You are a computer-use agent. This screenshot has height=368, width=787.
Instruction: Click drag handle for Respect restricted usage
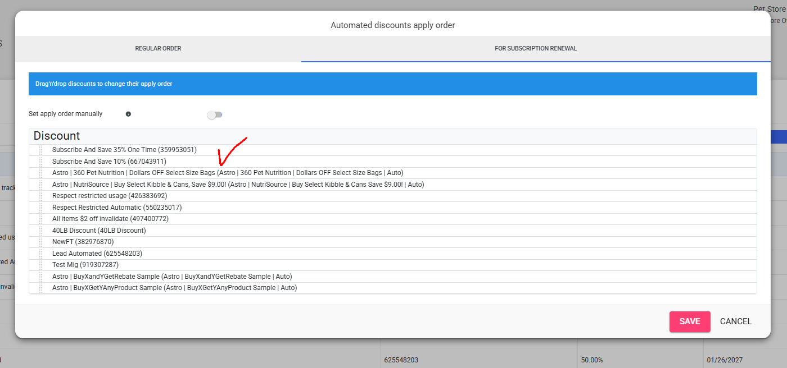(41, 196)
